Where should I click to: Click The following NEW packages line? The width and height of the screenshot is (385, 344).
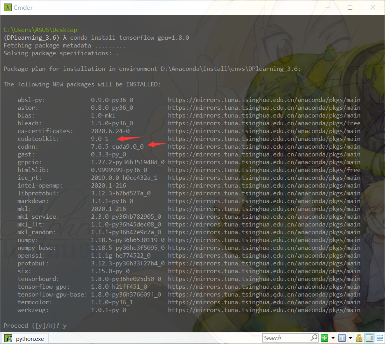82,84
